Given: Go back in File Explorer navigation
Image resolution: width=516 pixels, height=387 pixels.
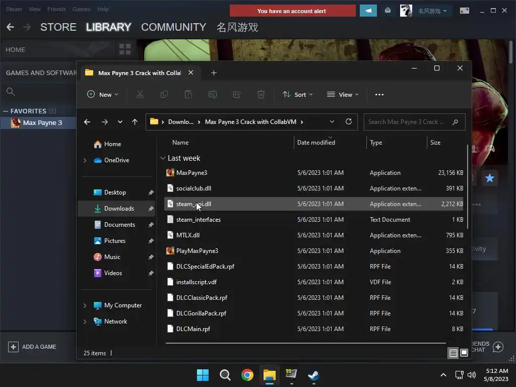Looking at the screenshot, I should pyautogui.click(x=87, y=122).
